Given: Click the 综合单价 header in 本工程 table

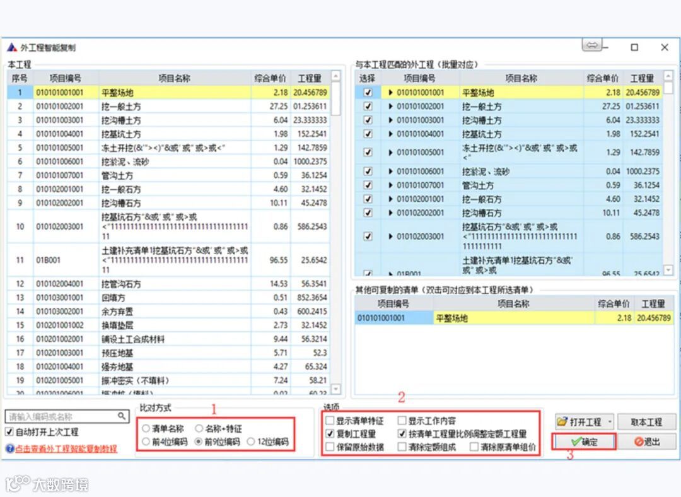Looking at the screenshot, I should click(x=270, y=78).
